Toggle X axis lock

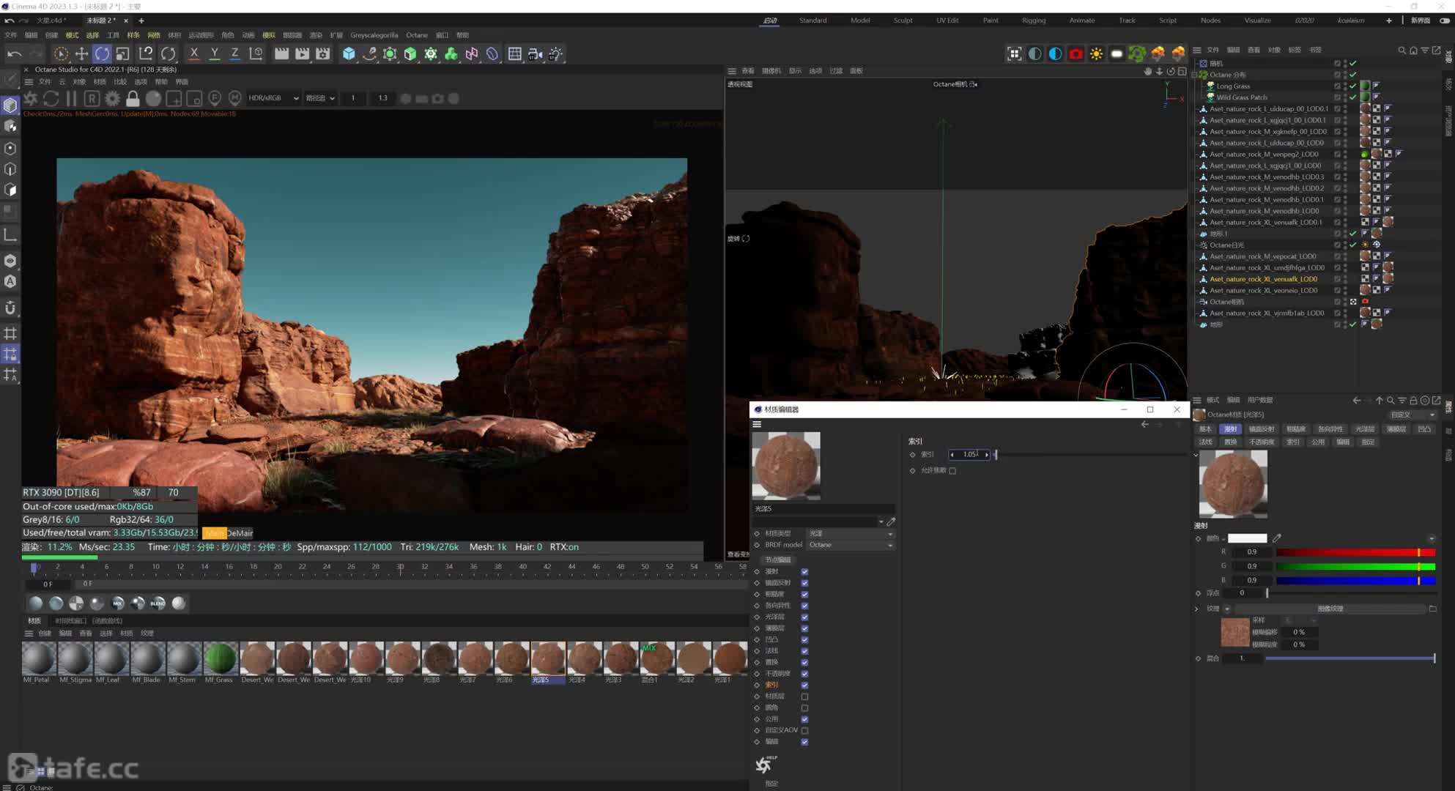click(194, 53)
